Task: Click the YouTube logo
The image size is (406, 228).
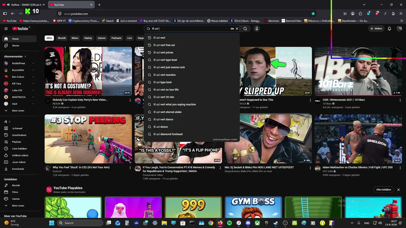Action: click(x=21, y=28)
